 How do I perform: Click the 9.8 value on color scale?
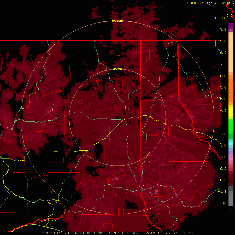tap(223, 29)
